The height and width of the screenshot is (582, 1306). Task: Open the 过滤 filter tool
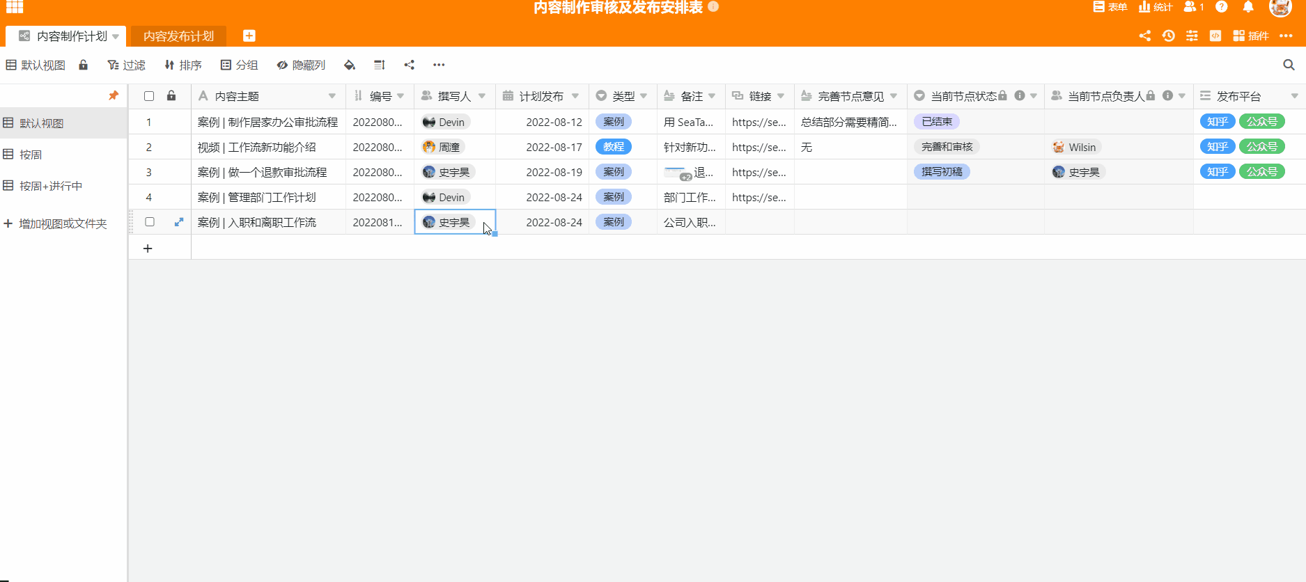click(127, 65)
